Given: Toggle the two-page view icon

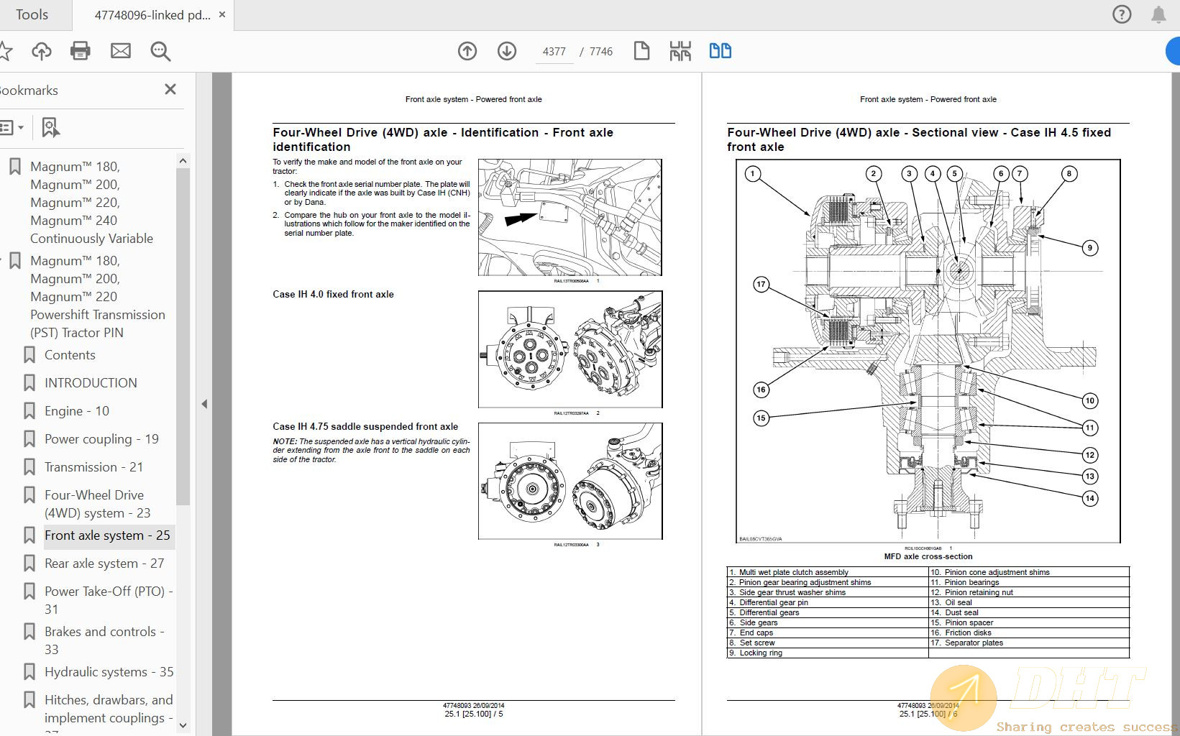Looking at the screenshot, I should click(720, 51).
